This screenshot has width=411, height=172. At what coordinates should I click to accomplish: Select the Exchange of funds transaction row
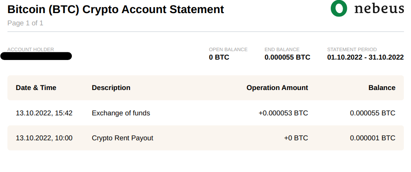coord(205,113)
